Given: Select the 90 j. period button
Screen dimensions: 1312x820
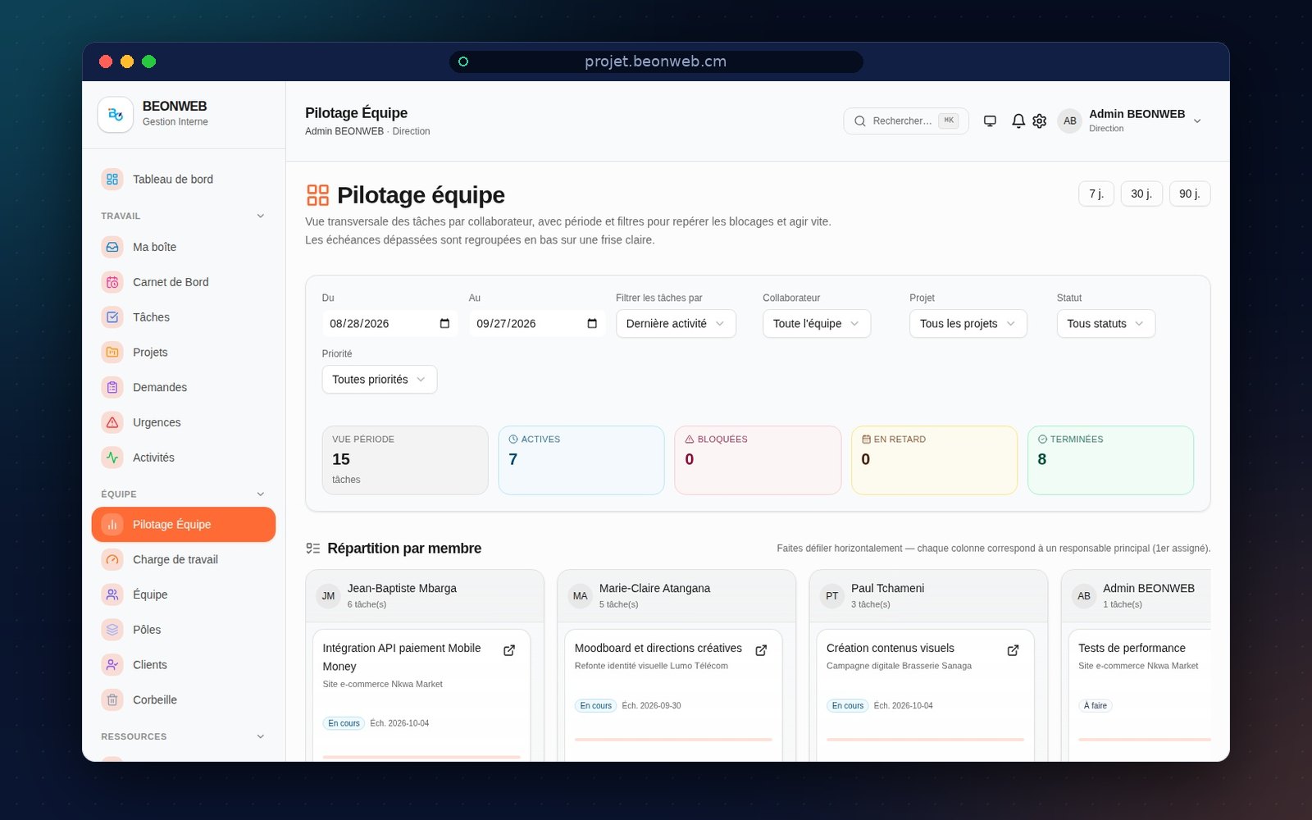Looking at the screenshot, I should pos(1190,194).
